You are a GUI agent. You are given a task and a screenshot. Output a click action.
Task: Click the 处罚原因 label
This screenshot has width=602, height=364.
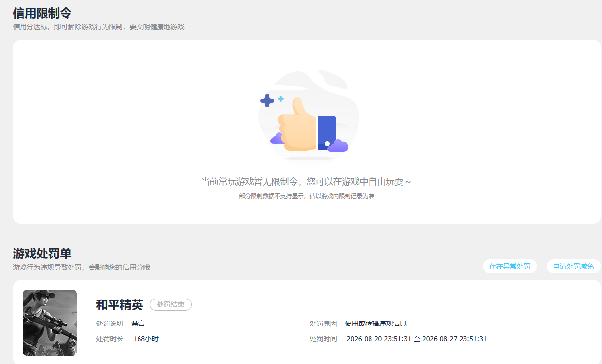[323, 323]
